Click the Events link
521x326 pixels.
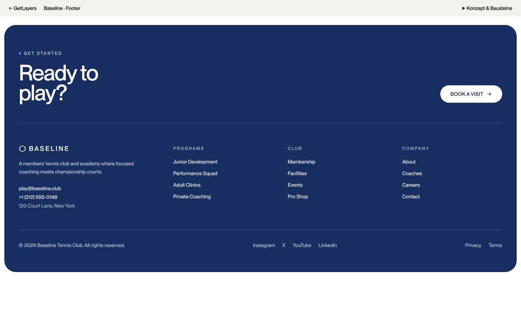(295, 185)
